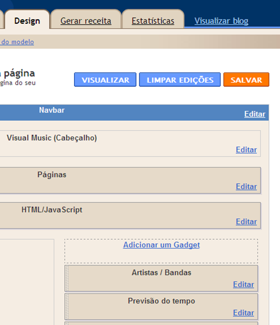Edit the Previsão do tempo gadget
This screenshot has width=280, height=325.
pyautogui.click(x=243, y=313)
